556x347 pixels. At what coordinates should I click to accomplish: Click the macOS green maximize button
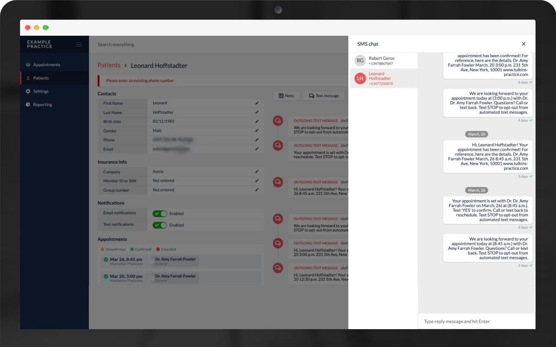coord(45,28)
